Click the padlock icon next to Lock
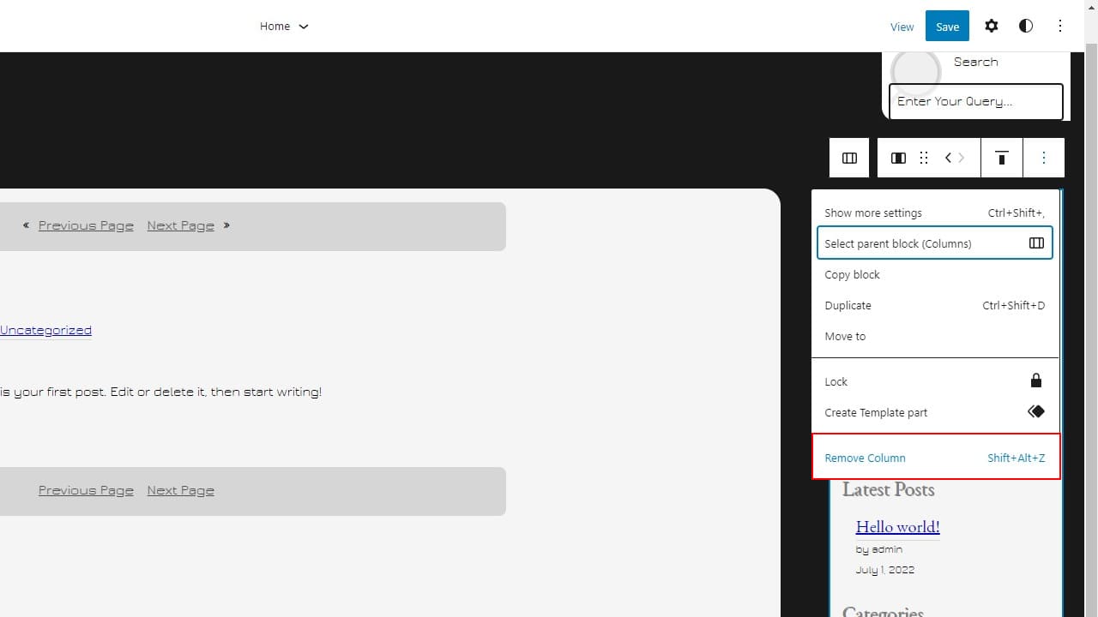 [x=1036, y=380]
